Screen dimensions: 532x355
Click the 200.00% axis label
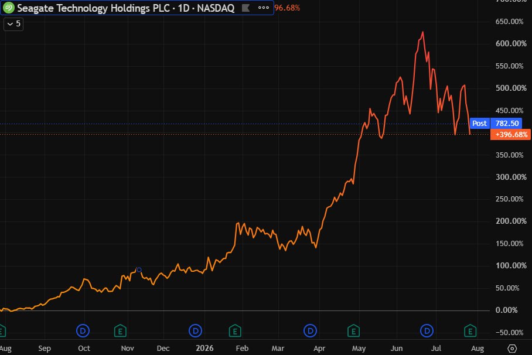click(x=511, y=221)
